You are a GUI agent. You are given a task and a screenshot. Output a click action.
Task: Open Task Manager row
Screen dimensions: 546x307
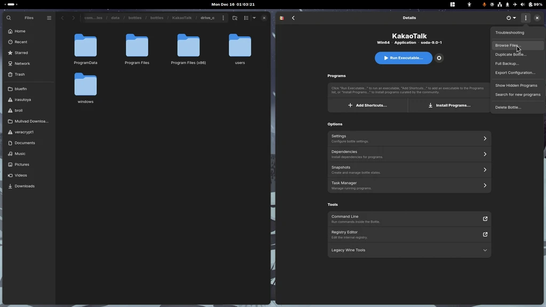point(409,185)
